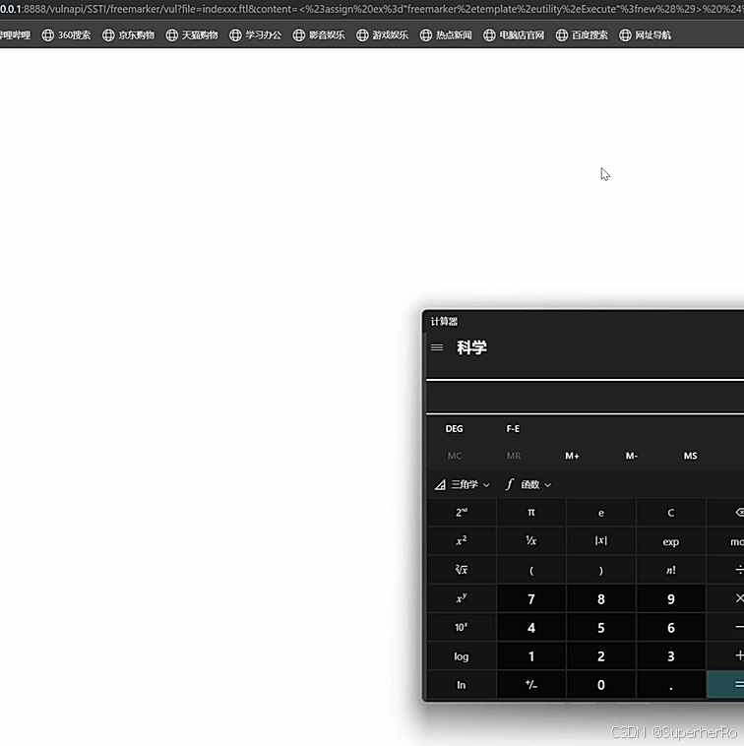Screen dimensions: 744x746
Task: Open the 360搜索 bookmark
Action: [x=66, y=34]
